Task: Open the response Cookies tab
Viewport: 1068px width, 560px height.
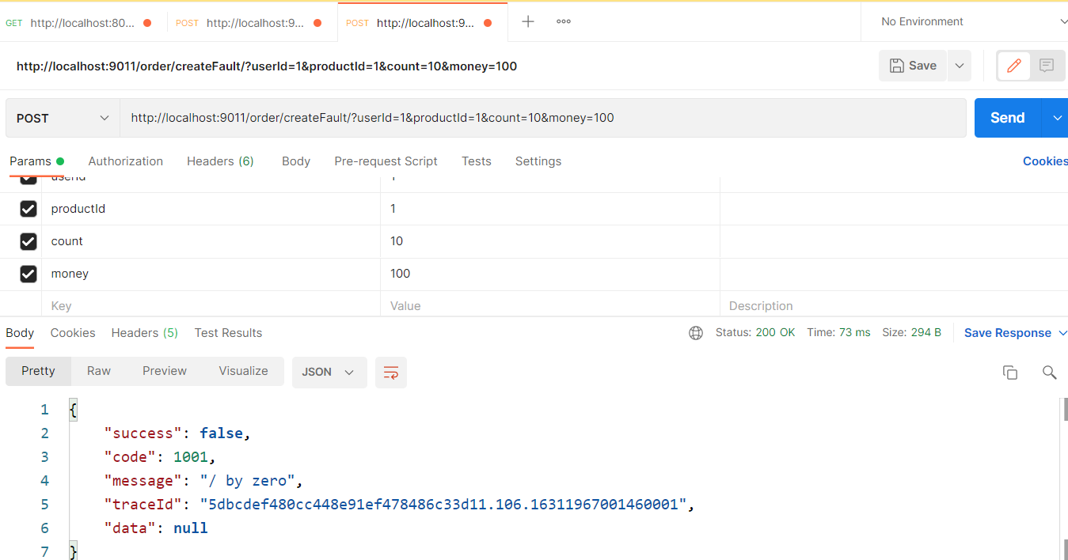Action: click(x=73, y=333)
